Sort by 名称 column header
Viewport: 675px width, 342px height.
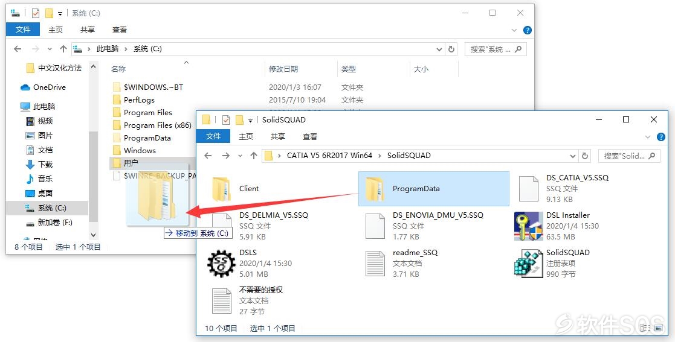coord(118,69)
